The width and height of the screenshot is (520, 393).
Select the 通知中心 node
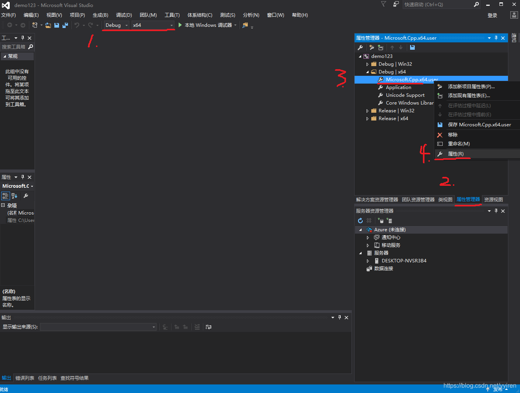[391, 238]
